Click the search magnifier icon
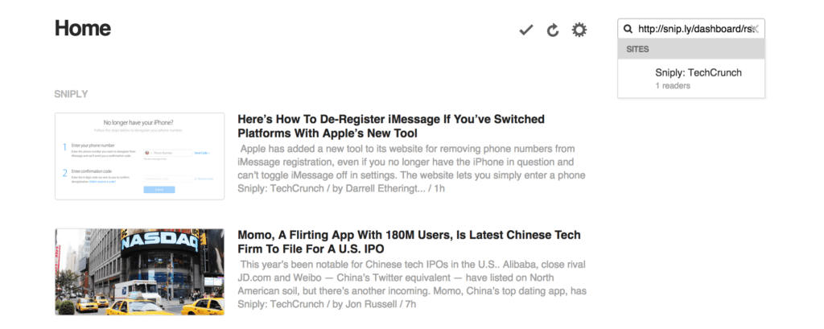Screen dimensions: 824x329 [627, 29]
